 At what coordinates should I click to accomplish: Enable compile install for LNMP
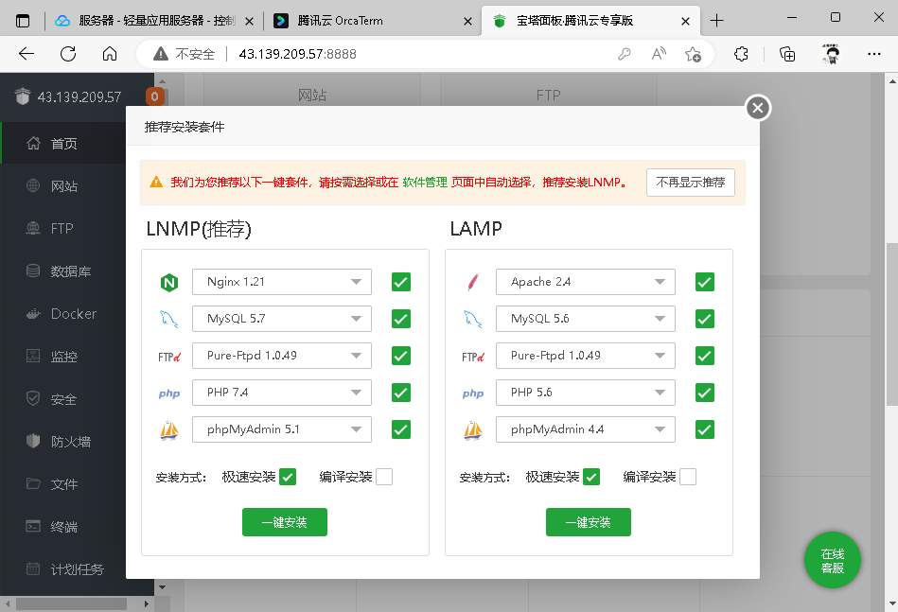click(384, 477)
